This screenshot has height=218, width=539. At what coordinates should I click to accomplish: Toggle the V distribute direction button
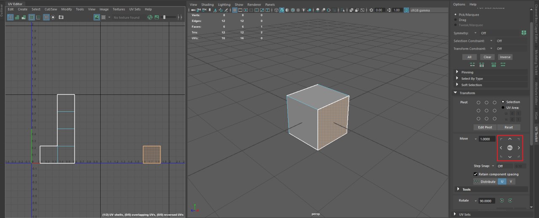(511, 182)
